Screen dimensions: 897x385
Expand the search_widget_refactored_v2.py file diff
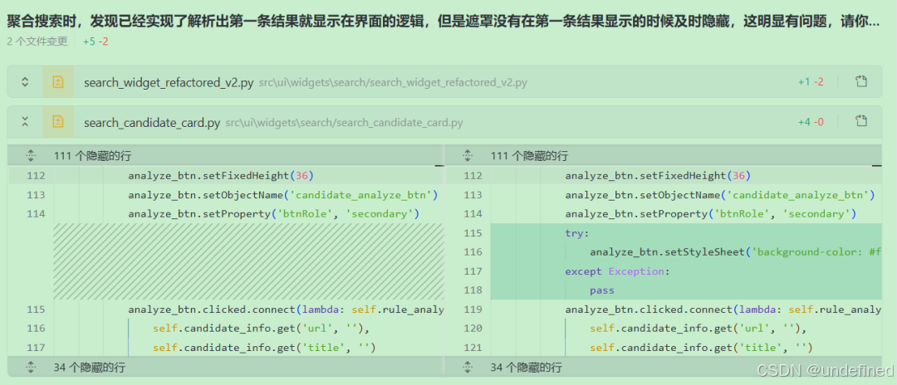pyautogui.click(x=25, y=82)
